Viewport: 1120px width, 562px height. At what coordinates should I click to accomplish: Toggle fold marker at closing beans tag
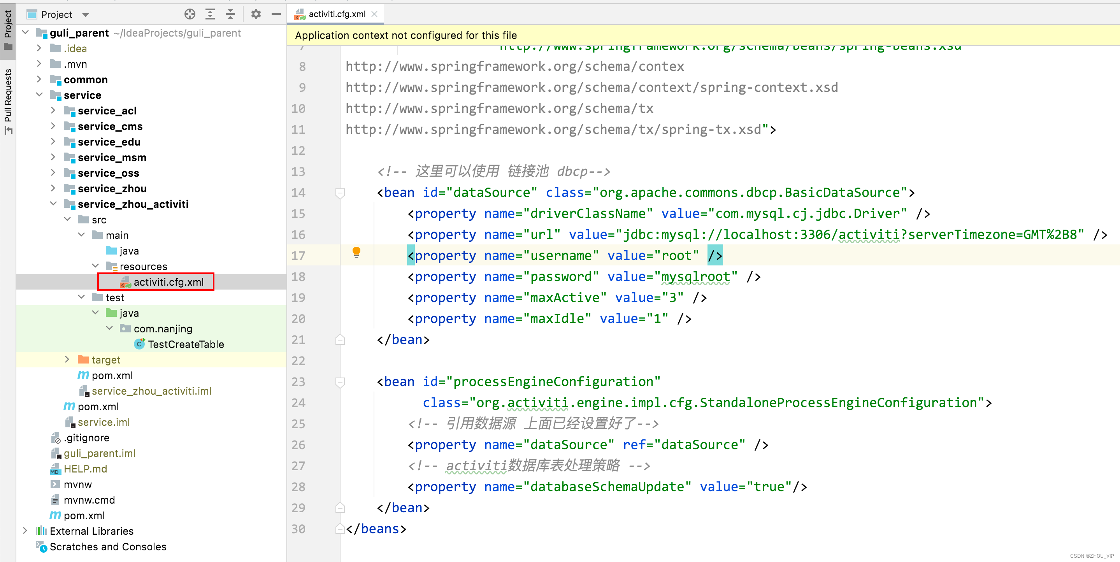pos(340,529)
